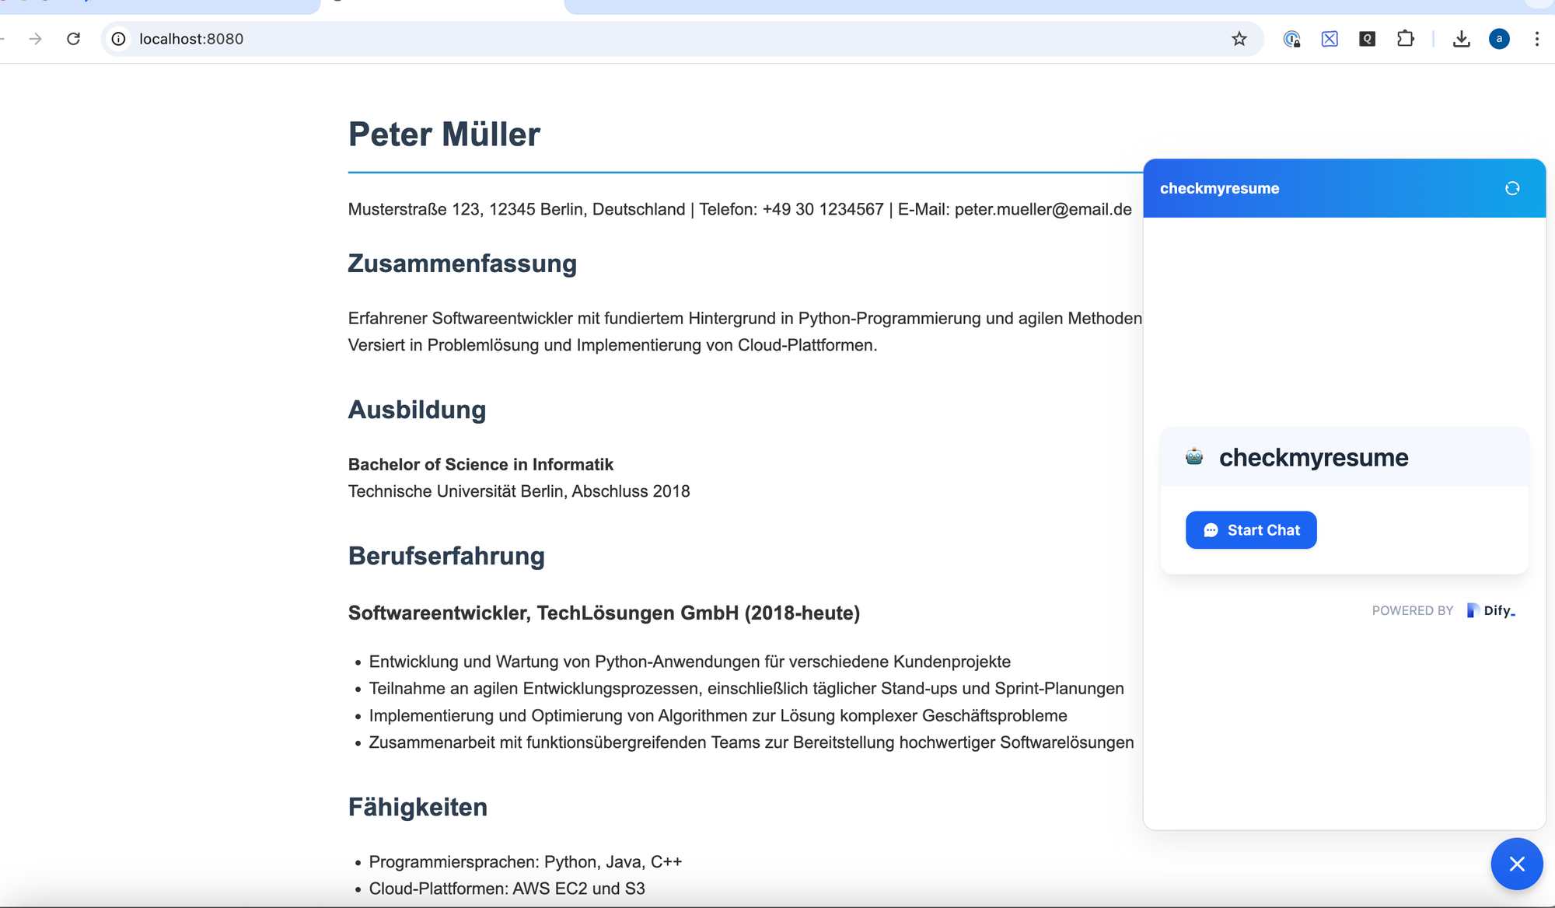Close the chat widget bubble
Image resolution: width=1555 pixels, height=908 pixels.
point(1516,864)
